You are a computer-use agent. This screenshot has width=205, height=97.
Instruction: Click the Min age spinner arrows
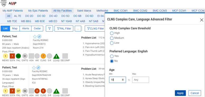(x=123, y=80)
